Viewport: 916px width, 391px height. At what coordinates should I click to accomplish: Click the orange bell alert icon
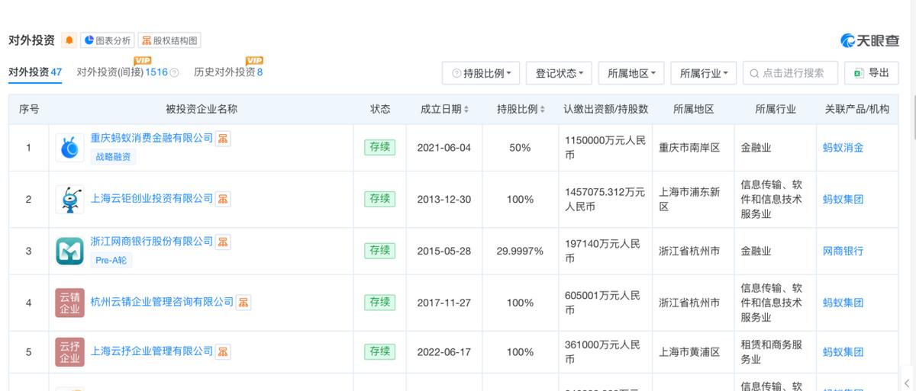point(69,40)
